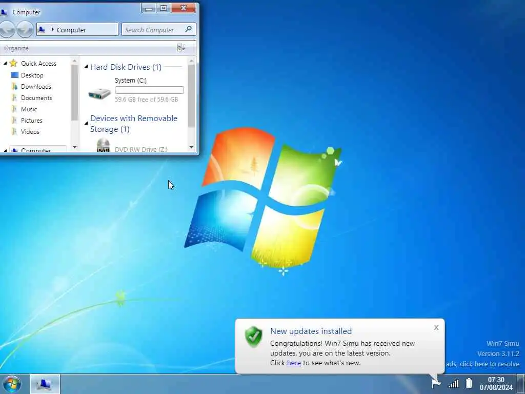This screenshot has width=525, height=394.
Task: Go back in Computer window
Action: (x=7, y=29)
